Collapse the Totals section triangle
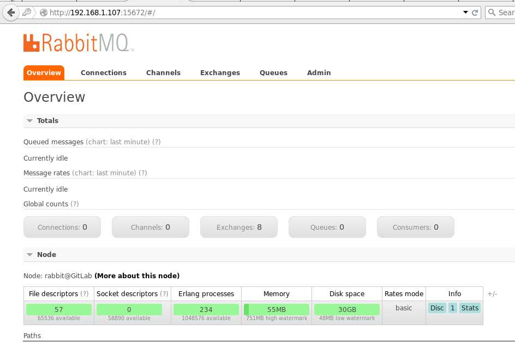The height and width of the screenshot is (343, 515). (x=29, y=121)
